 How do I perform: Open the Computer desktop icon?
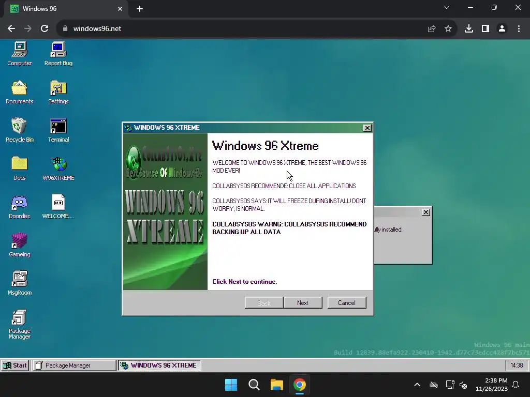(x=20, y=54)
